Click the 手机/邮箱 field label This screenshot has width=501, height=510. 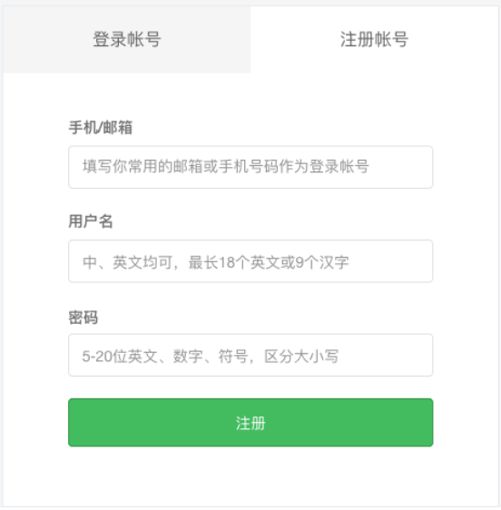(x=100, y=127)
